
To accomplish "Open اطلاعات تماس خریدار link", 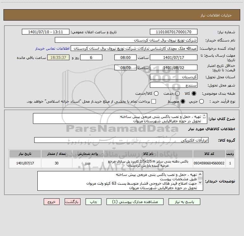I will pos(52,48).
